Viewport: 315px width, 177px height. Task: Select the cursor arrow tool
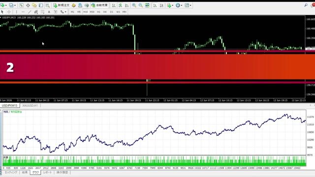(x=2, y=12)
